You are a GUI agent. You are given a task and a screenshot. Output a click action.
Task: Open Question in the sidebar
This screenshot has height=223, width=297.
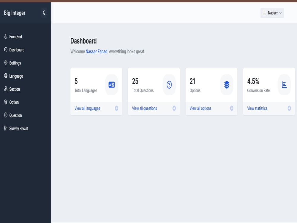tap(15, 115)
